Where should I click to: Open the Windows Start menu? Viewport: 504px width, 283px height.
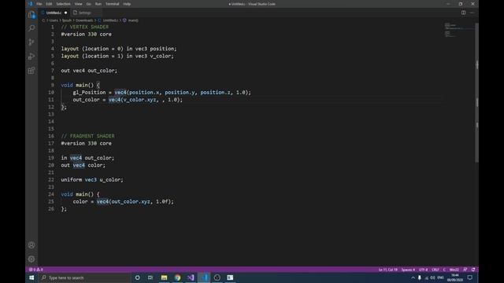pos(31,277)
